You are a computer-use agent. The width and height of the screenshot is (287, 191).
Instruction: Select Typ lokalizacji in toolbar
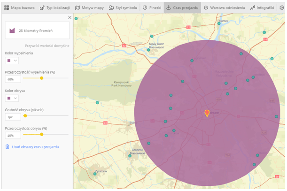[x=55, y=8]
